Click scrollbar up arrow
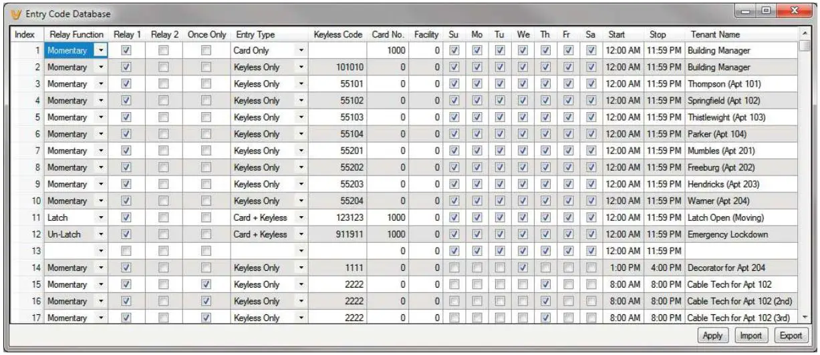This screenshot has width=820, height=355. point(804,34)
